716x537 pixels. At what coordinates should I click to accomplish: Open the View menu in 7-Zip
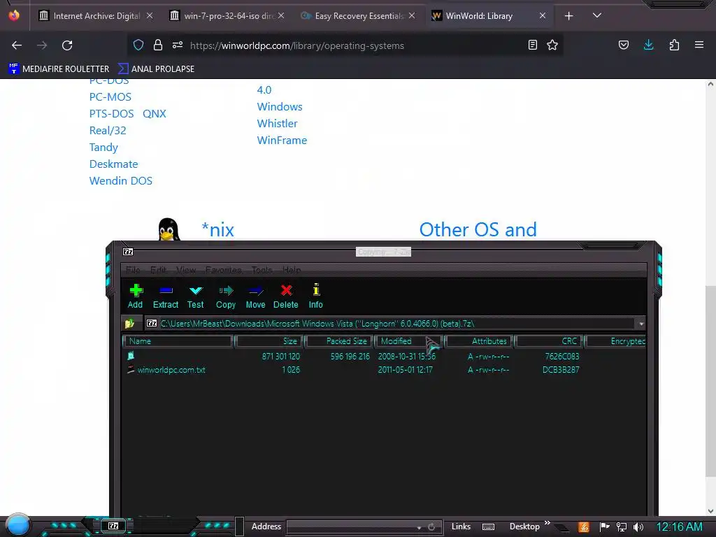pyautogui.click(x=186, y=270)
